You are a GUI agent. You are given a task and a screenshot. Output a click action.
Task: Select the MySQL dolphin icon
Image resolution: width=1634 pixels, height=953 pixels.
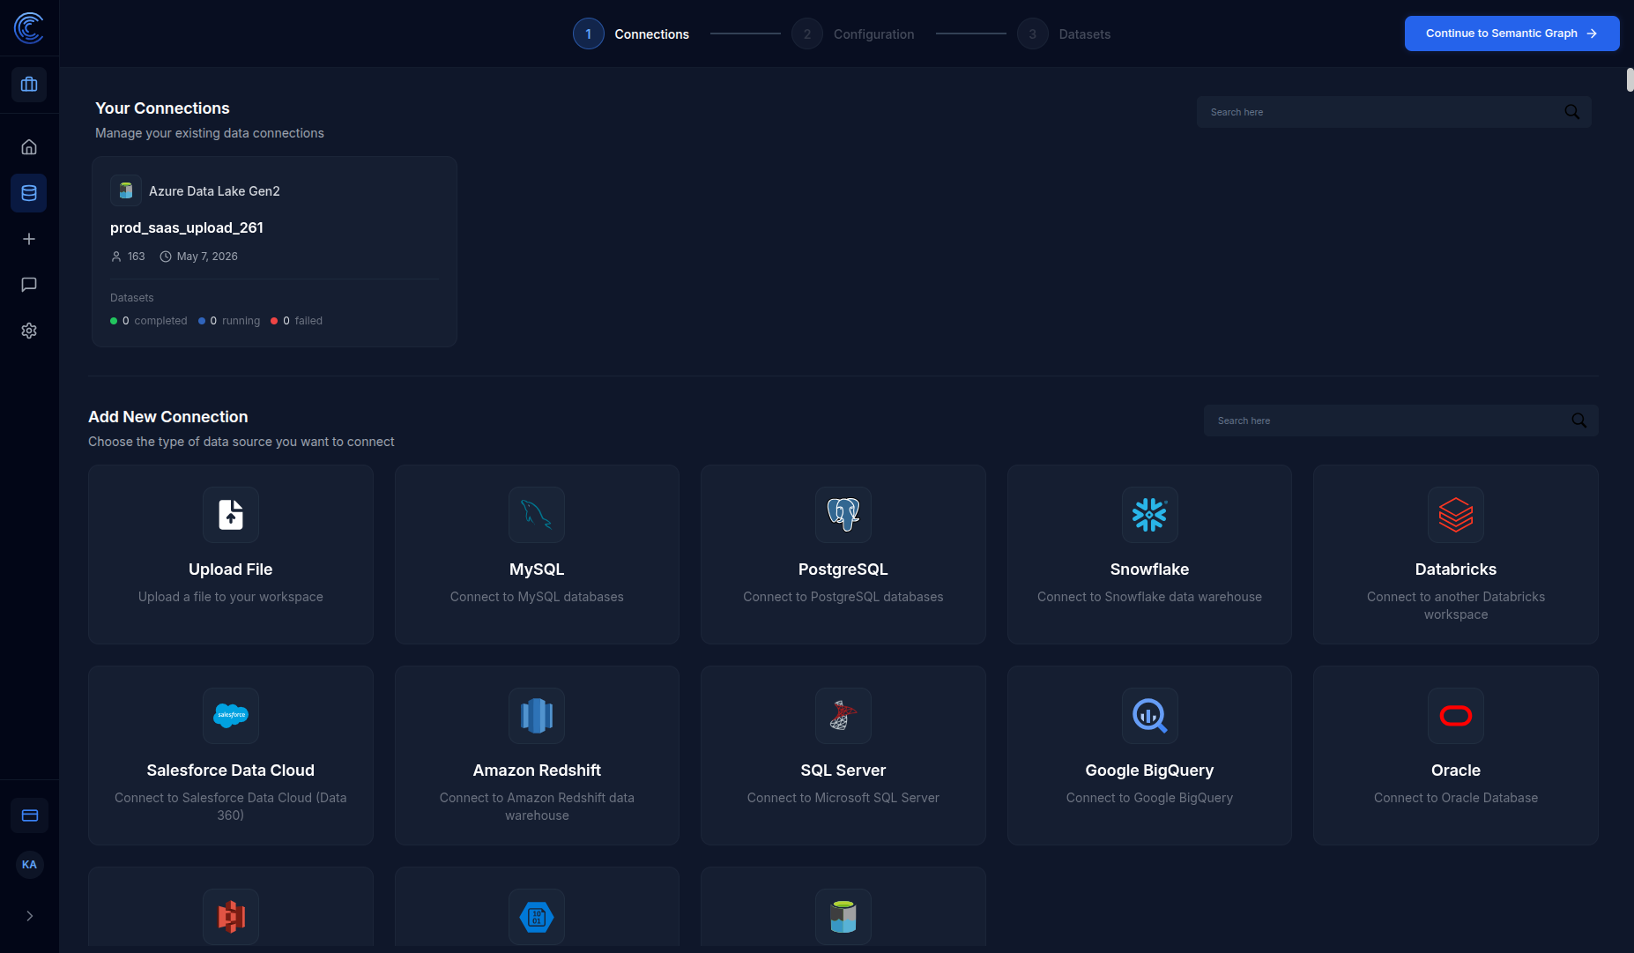pyautogui.click(x=537, y=515)
